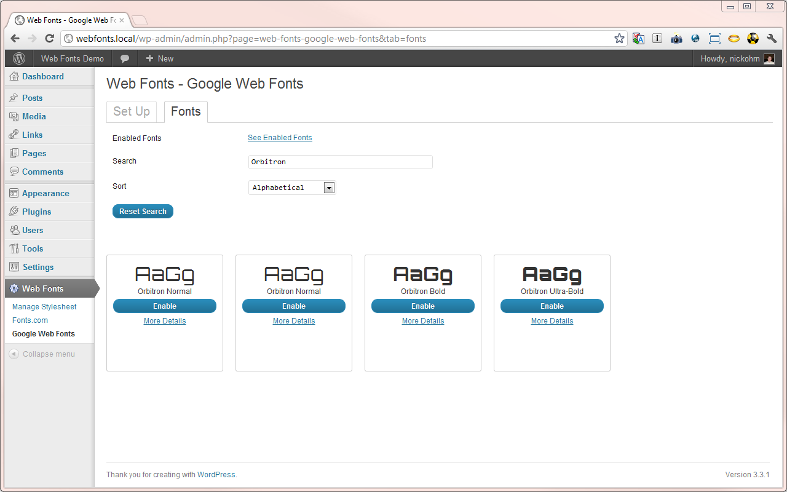This screenshot has height=492, width=787.
Task: Click the Enabled Fonts label
Action: (136, 138)
